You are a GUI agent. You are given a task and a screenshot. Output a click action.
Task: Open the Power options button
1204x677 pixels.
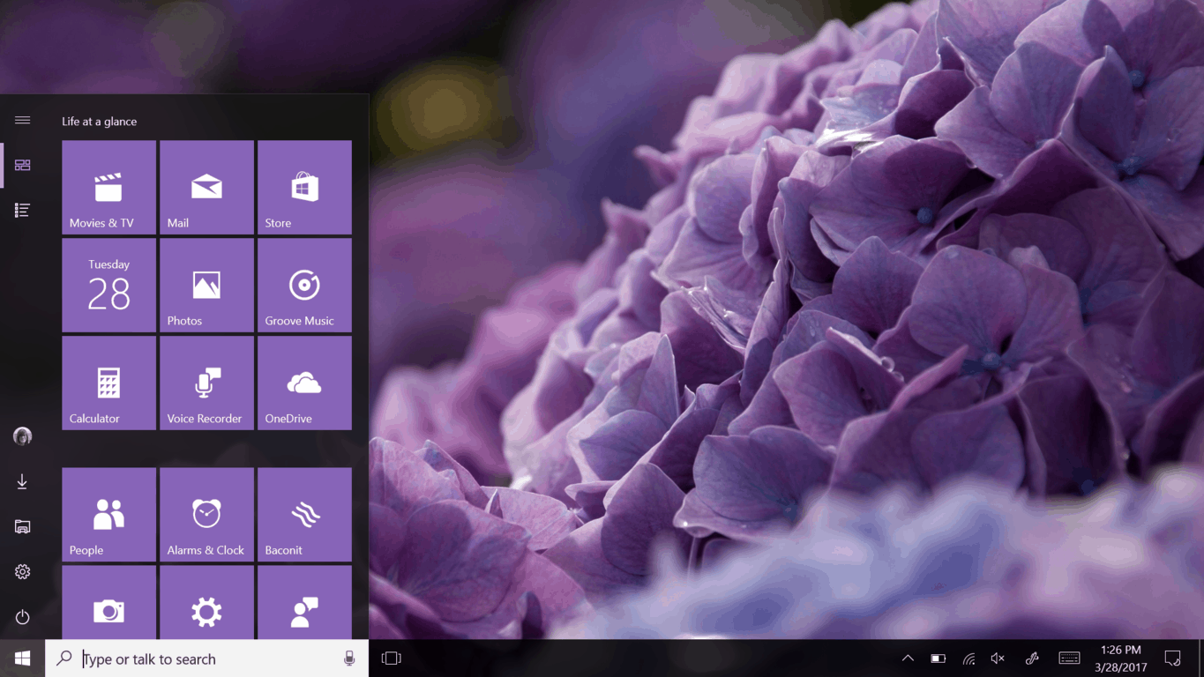click(23, 617)
